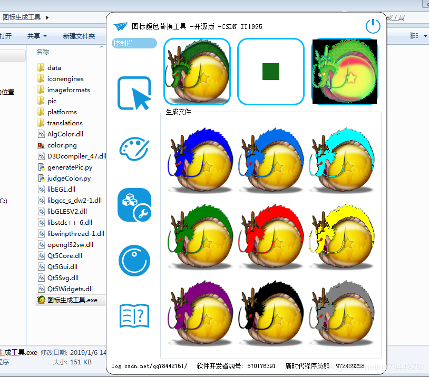Click the circular camera lens icon
This screenshot has height=377, width=429.
134,260
